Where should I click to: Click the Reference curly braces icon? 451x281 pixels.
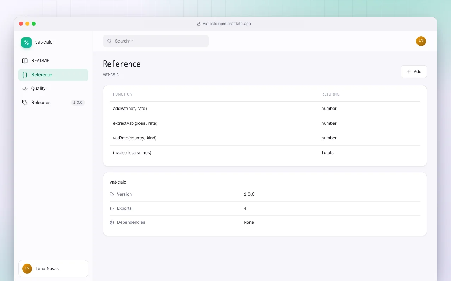25,75
